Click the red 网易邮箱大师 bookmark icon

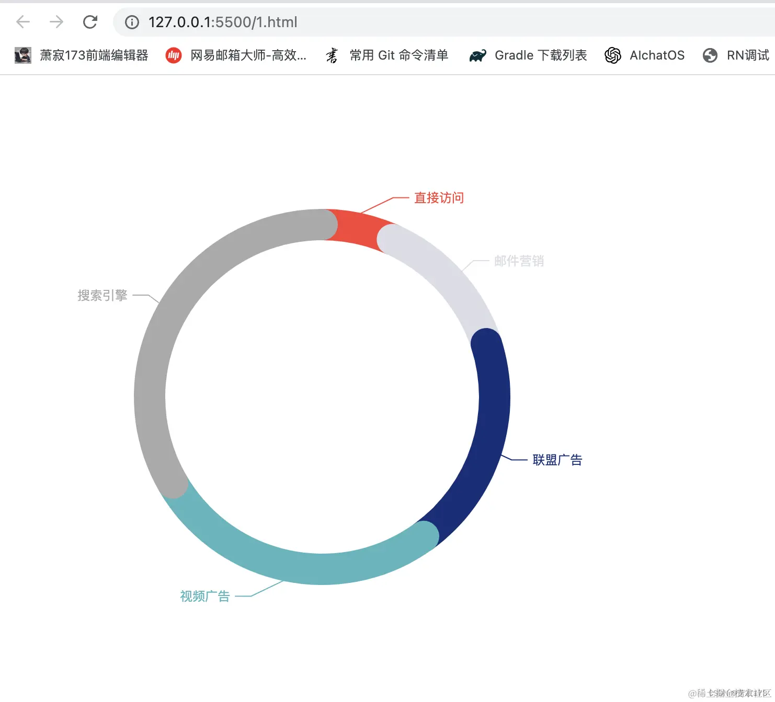pos(173,55)
